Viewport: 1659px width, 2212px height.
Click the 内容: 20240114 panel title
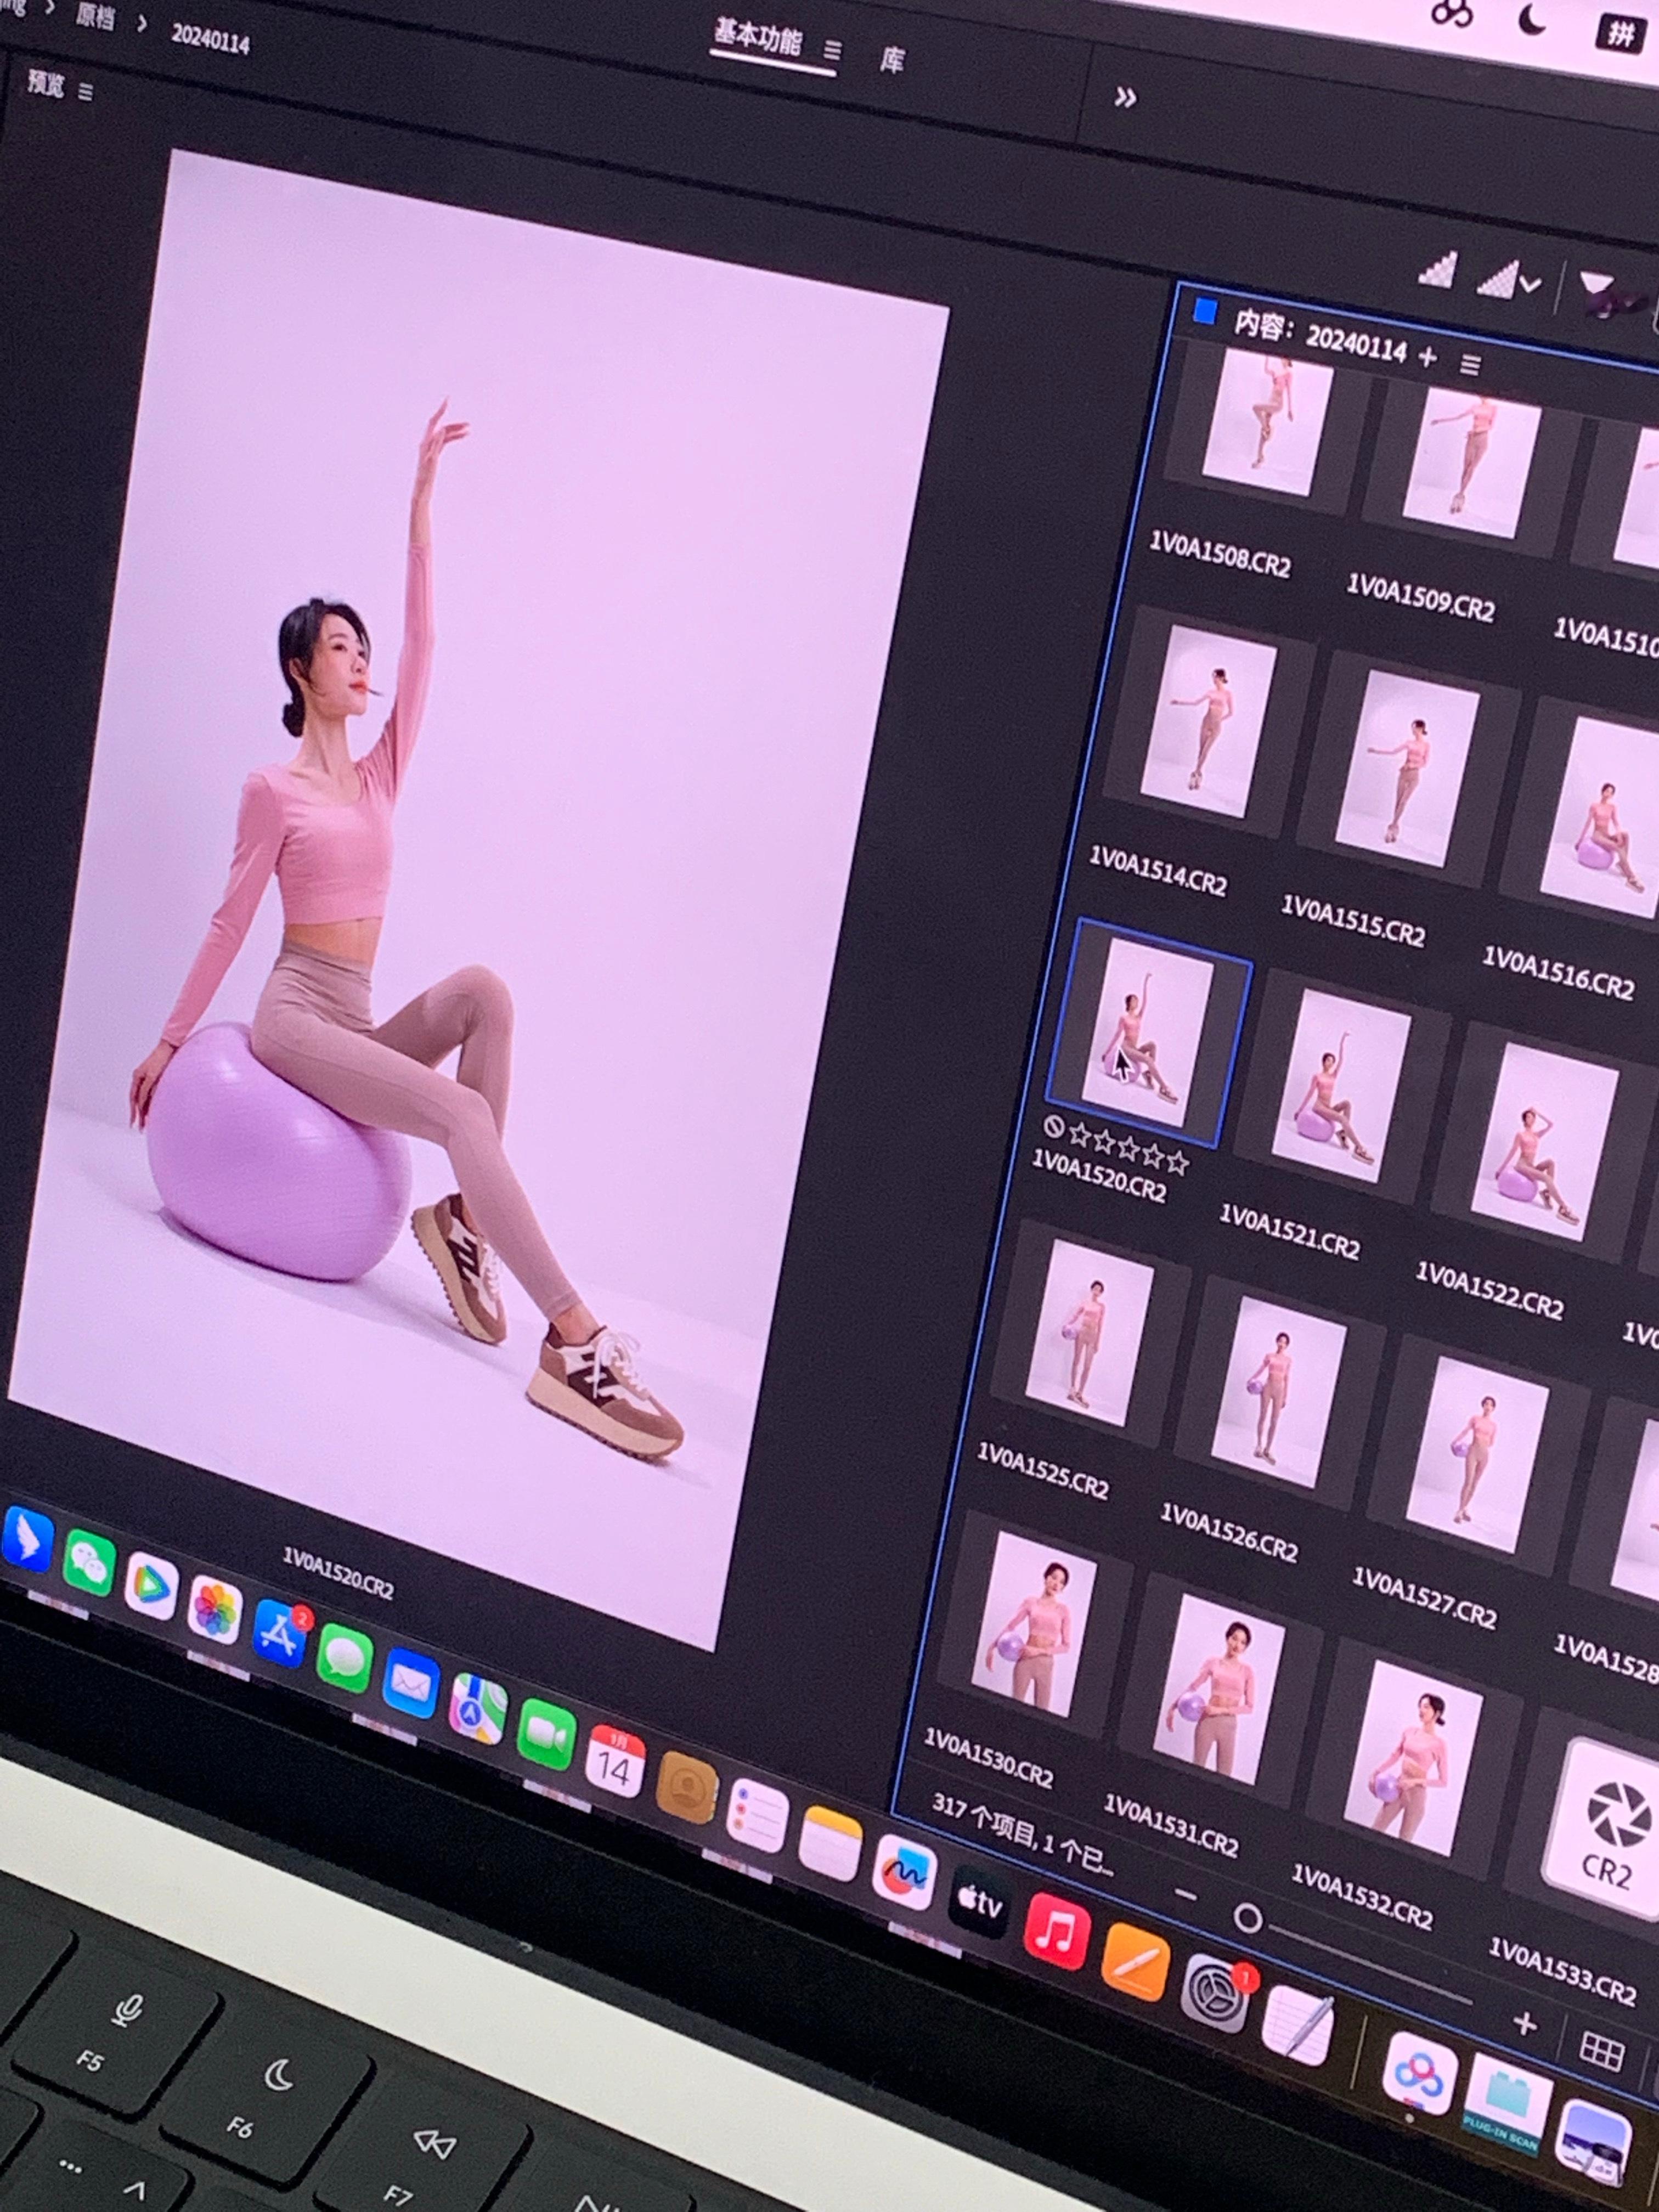point(1320,337)
